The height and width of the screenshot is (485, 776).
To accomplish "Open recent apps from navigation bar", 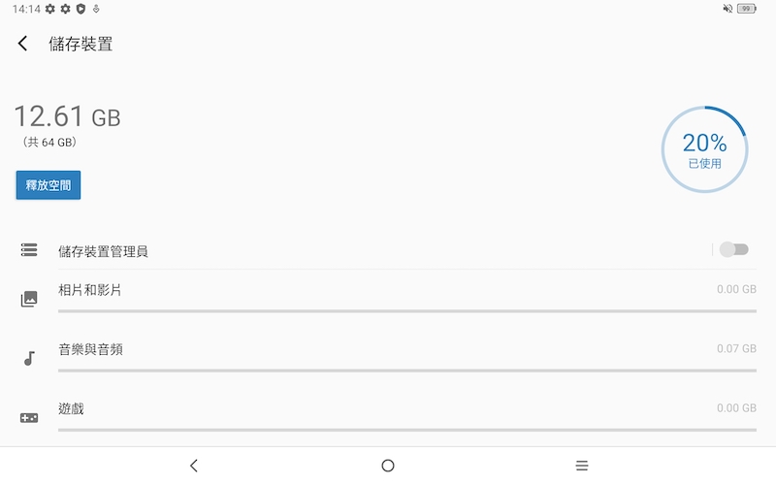I will point(582,466).
